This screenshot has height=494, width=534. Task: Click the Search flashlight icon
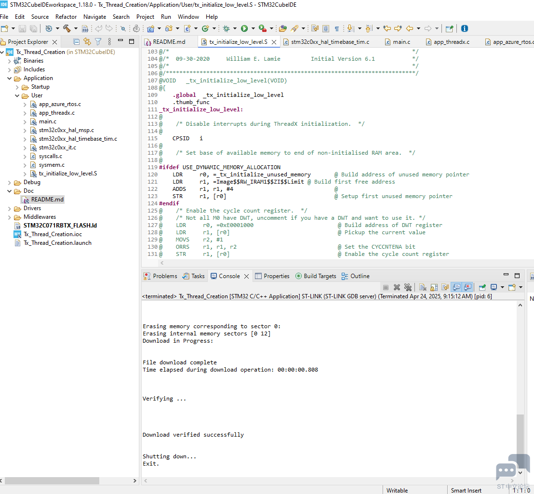294,28
